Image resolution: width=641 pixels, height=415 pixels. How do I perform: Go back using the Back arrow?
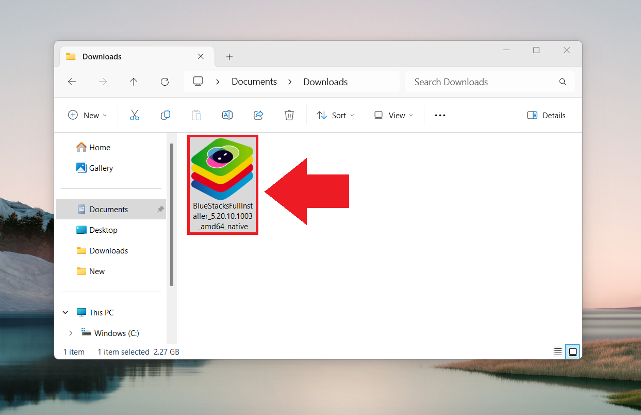tap(72, 82)
